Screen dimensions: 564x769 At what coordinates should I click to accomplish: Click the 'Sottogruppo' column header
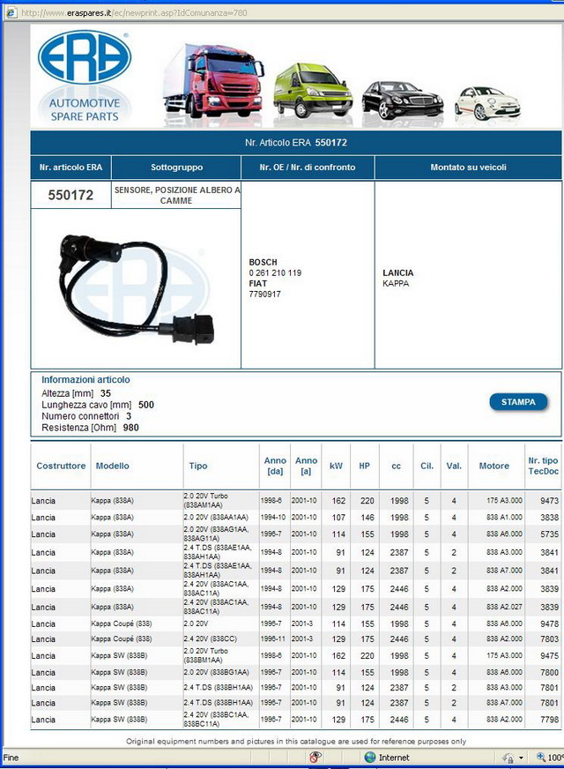coord(176,168)
